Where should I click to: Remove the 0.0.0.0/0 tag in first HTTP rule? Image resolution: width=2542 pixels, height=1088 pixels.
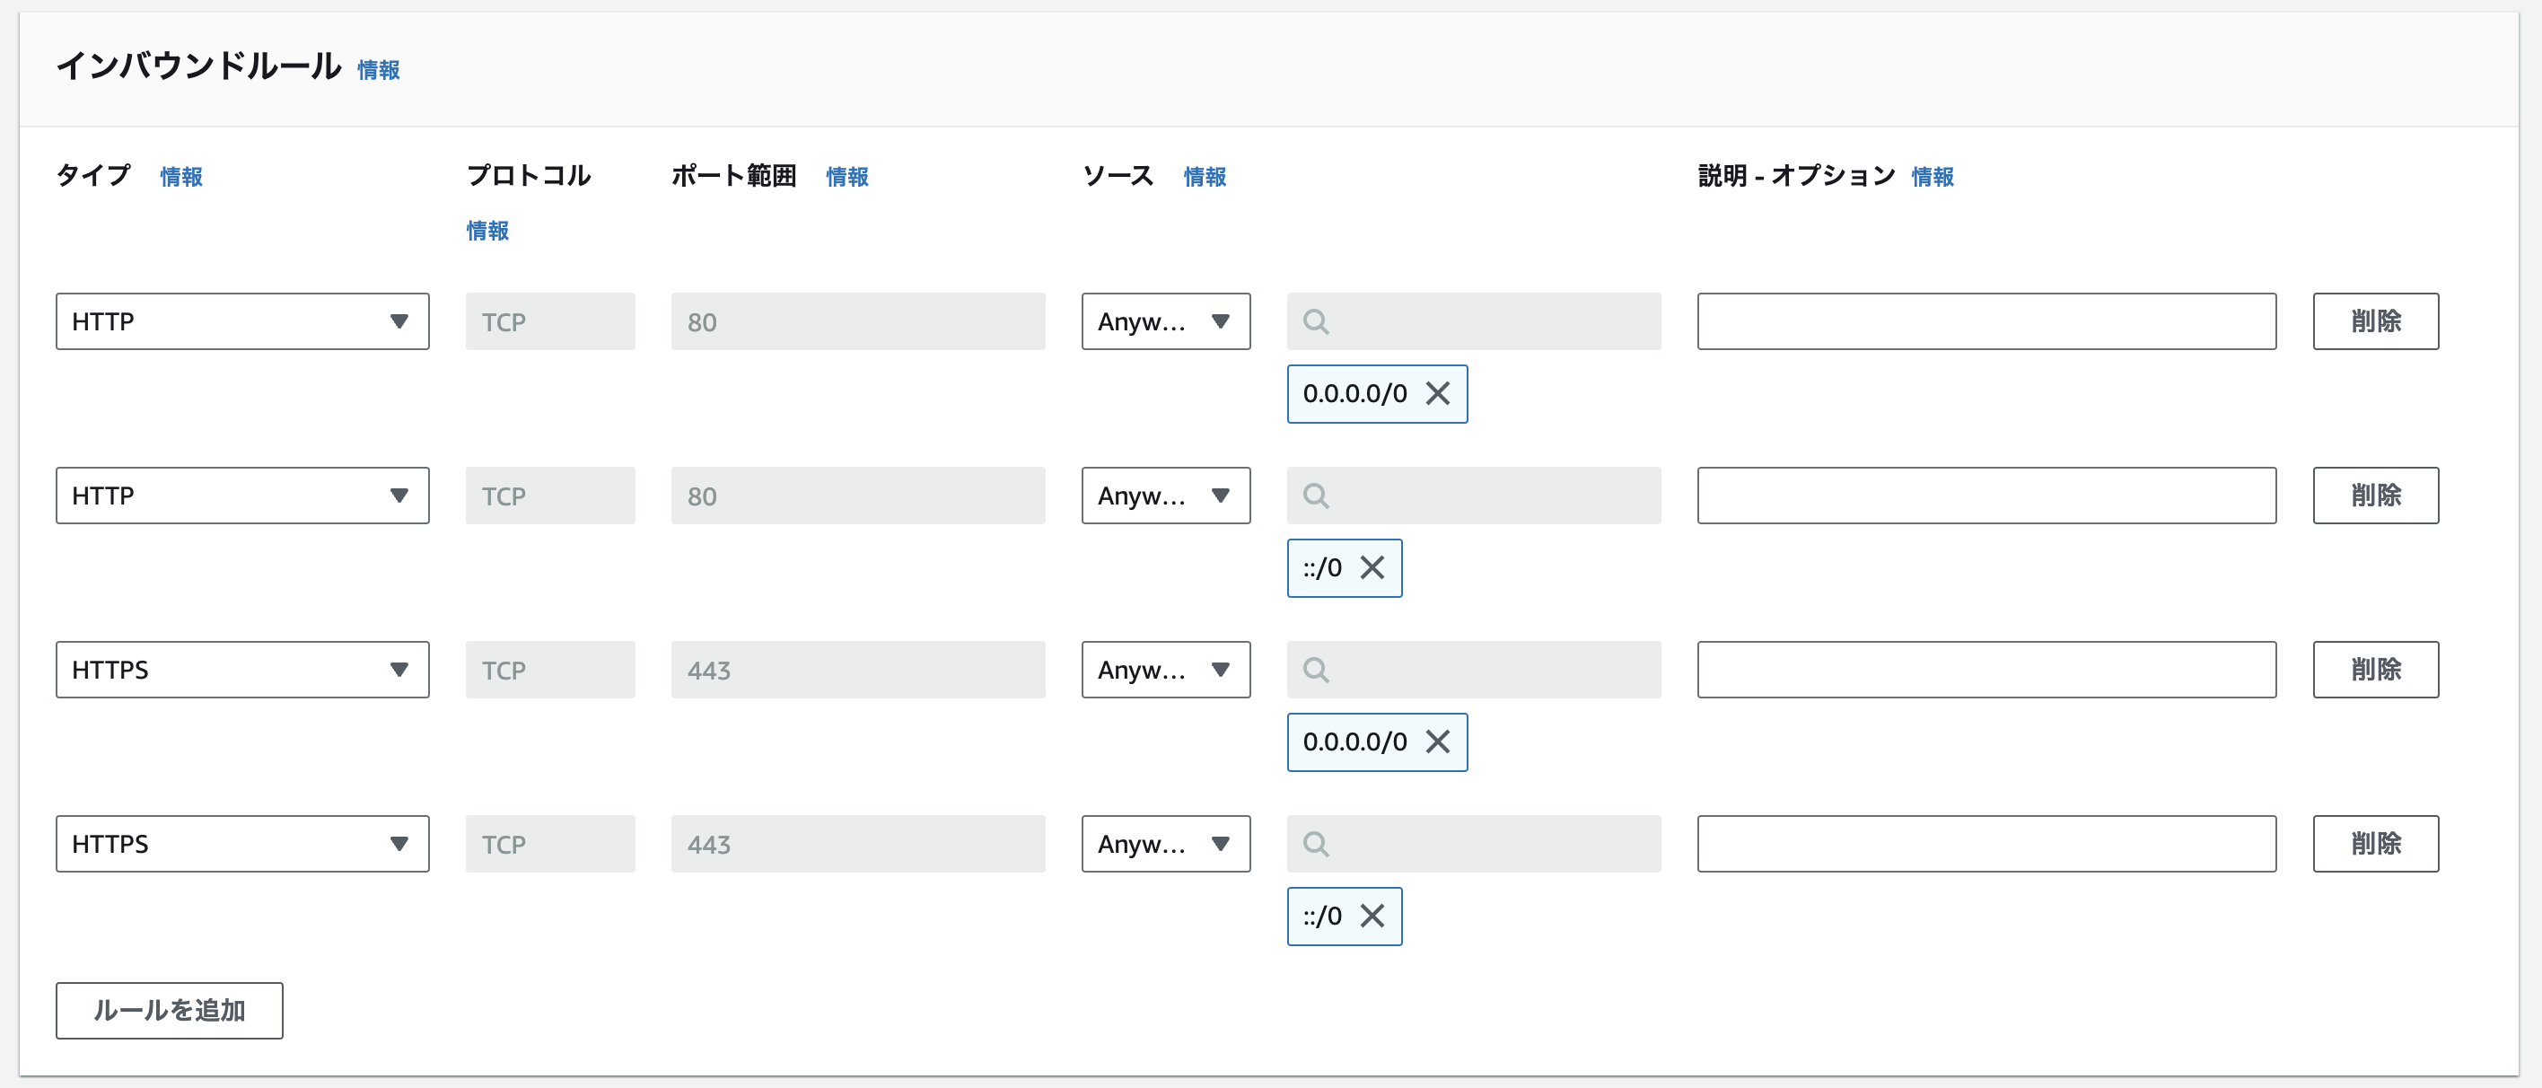[x=1438, y=393]
